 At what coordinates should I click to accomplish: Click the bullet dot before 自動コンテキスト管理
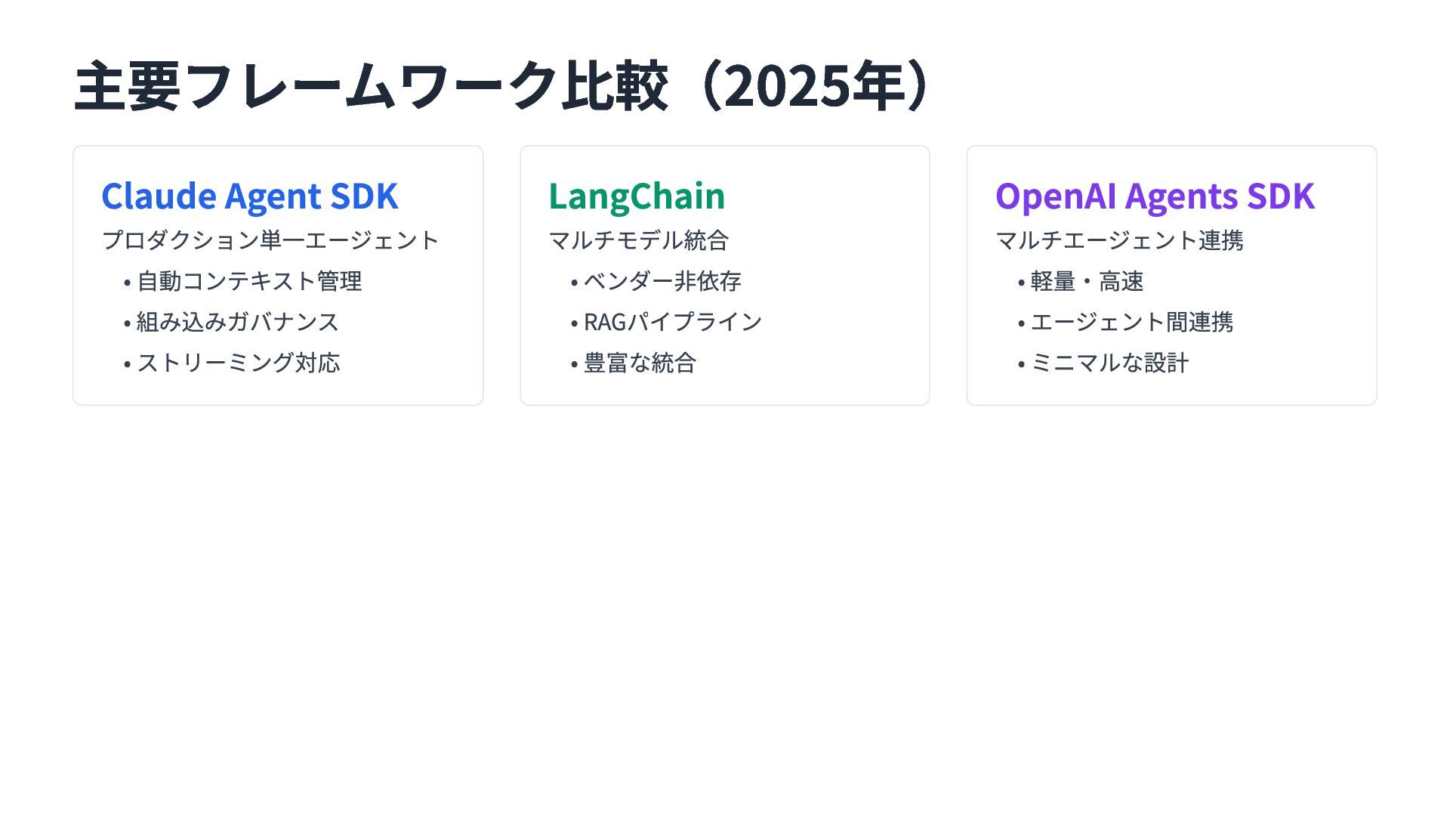(128, 283)
